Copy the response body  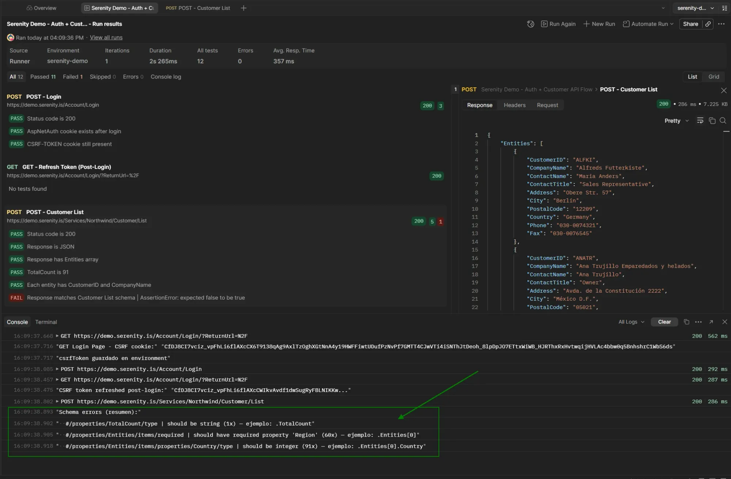tap(712, 121)
